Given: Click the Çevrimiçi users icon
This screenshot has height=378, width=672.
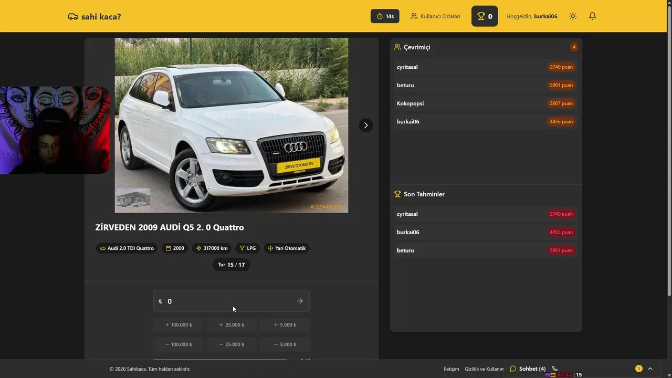Looking at the screenshot, I should coord(397,47).
